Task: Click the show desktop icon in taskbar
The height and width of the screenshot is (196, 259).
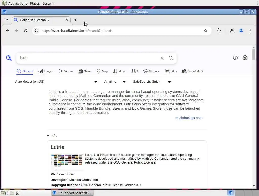Action: pyautogui.click(x=3, y=193)
